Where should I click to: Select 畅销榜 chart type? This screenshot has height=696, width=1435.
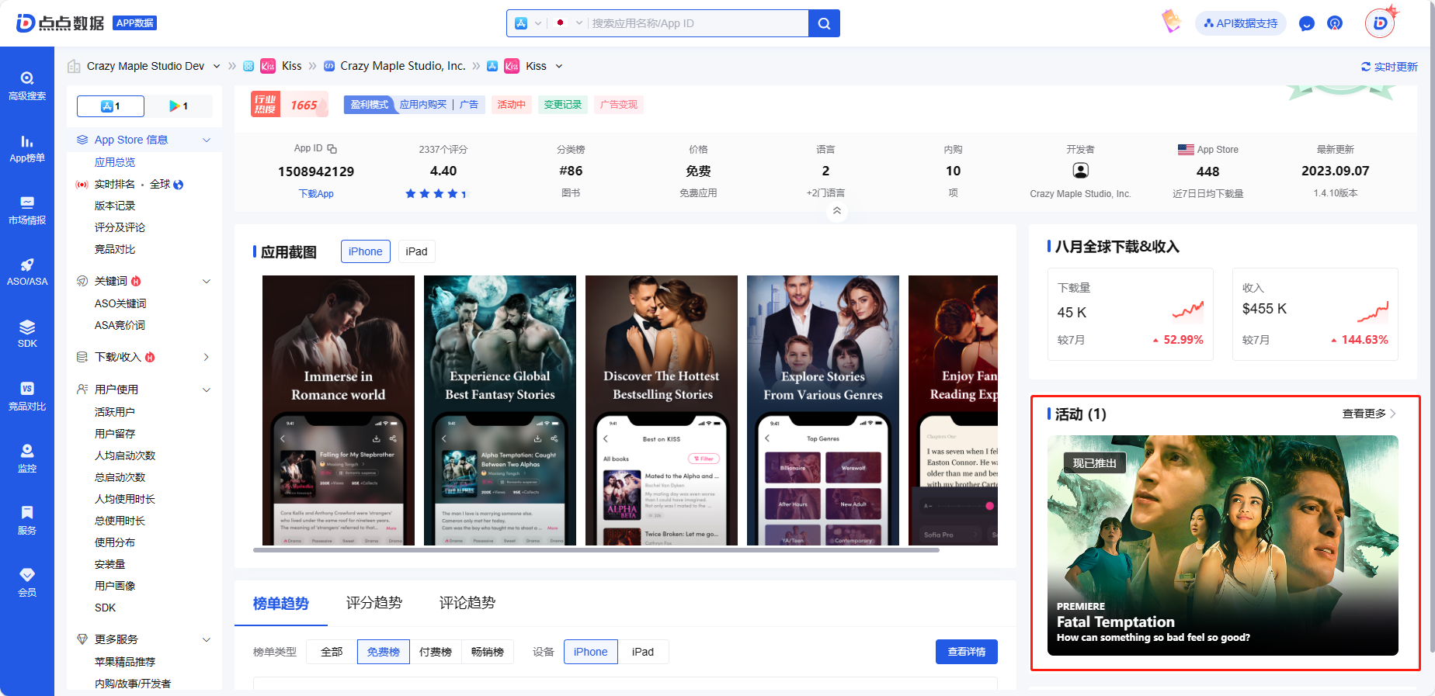coord(488,652)
